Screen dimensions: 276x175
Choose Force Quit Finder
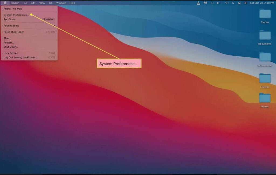coord(29,32)
